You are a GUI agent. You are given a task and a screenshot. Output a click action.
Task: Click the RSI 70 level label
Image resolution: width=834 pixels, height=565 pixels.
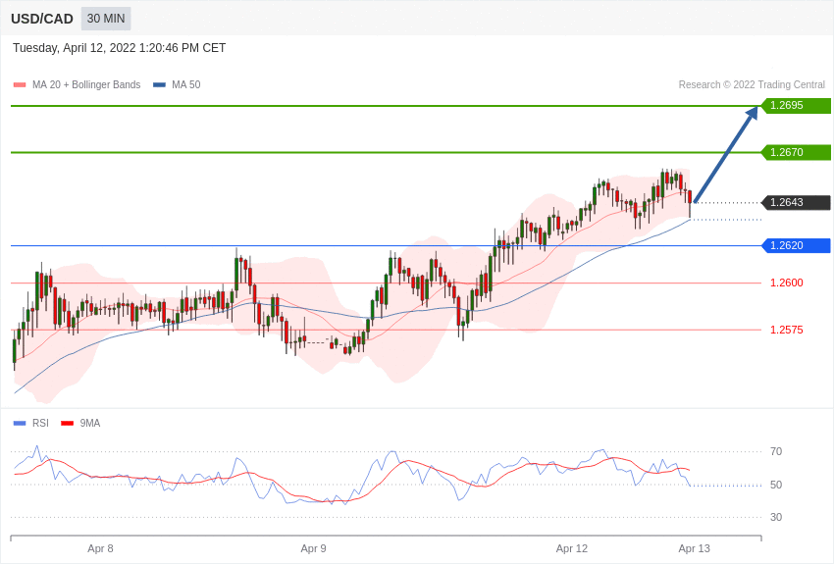pyautogui.click(x=776, y=451)
